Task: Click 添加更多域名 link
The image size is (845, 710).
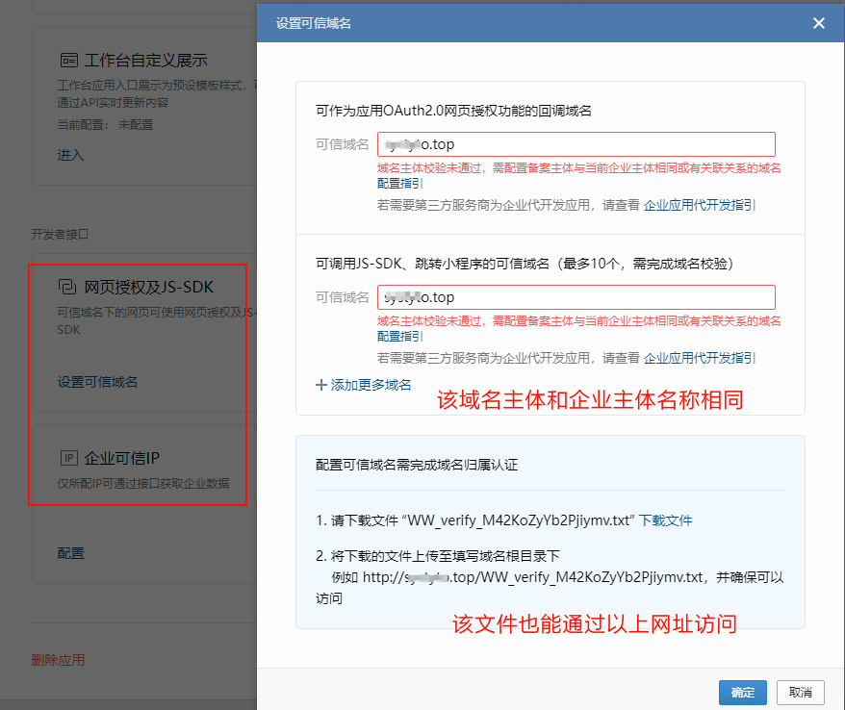Action: point(371,385)
